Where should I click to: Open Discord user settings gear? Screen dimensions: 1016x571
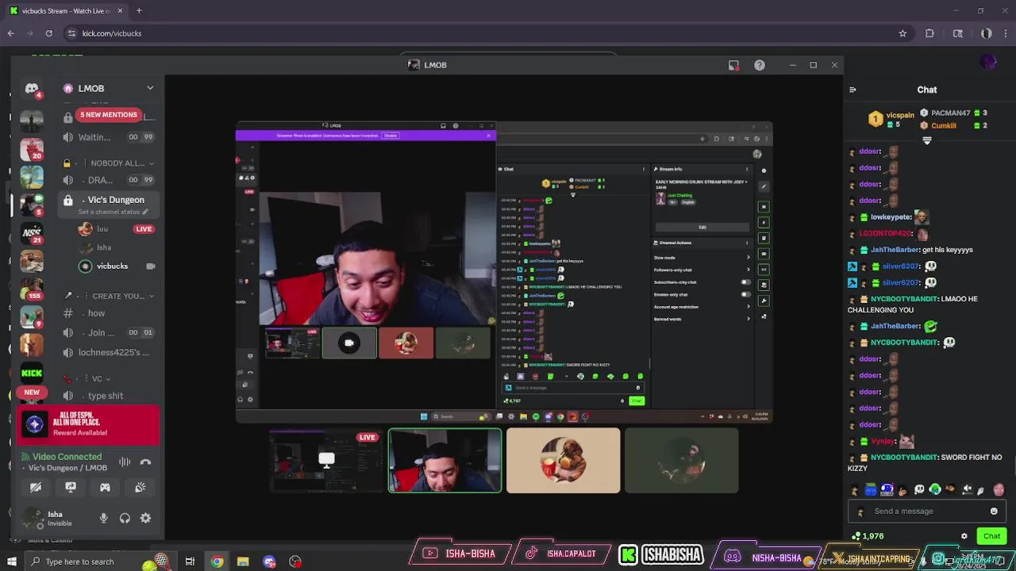point(145,518)
